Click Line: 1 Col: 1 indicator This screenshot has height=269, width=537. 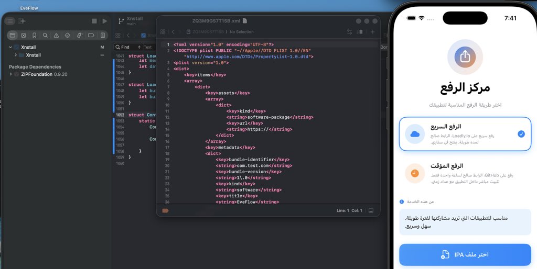click(349, 210)
